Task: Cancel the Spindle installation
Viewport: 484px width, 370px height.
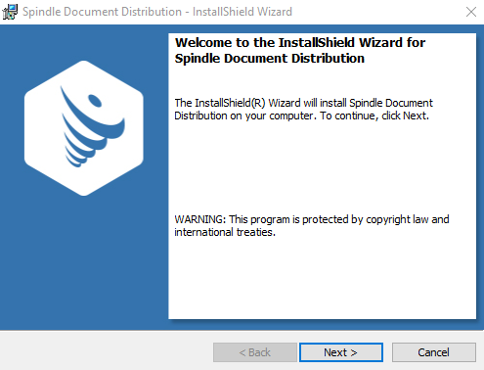Action: click(x=434, y=352)
